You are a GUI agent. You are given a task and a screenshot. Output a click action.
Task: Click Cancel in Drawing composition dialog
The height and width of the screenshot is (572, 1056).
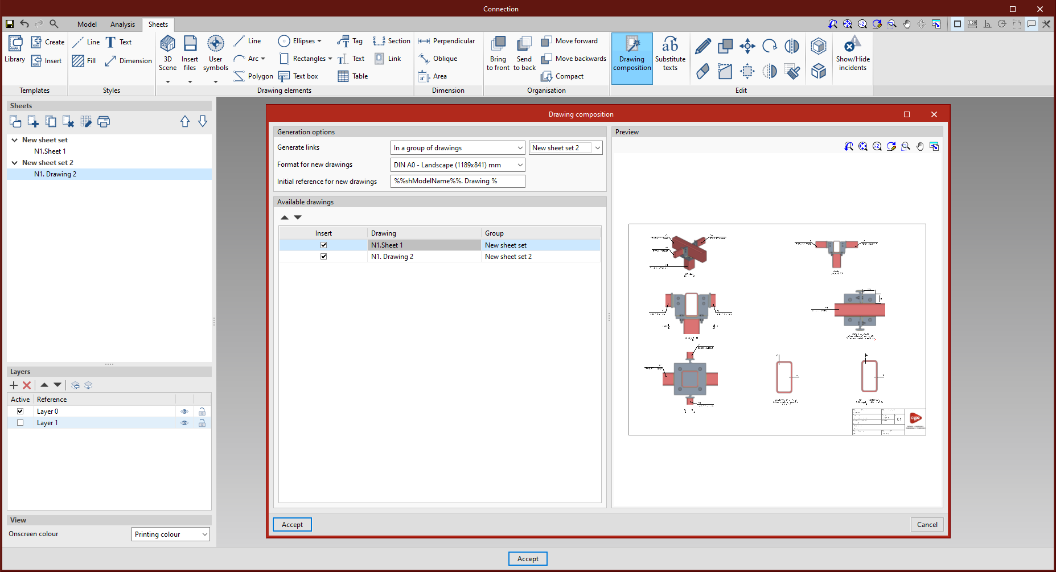coord(927,525)
